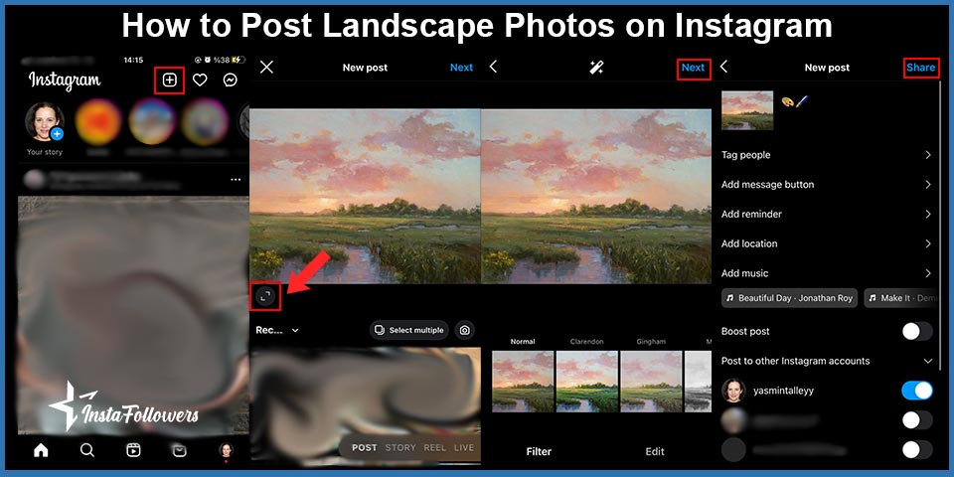This screenshot has height=477, width=954.
Task: Toggle the yasmintalleyy account switch
Action: pyautogui.click(x=917, y=391)
